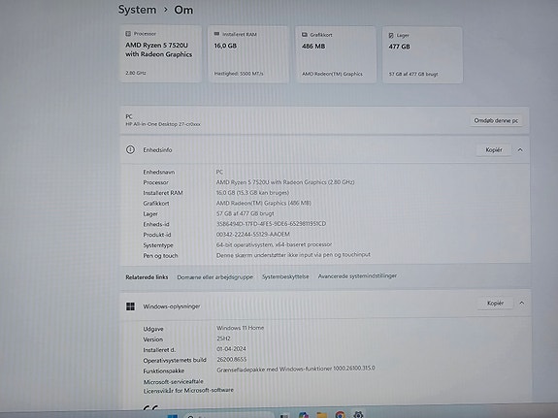Click the Installeret d. value 01-04-2024
The width and height of the screenshot is (558, 418).
pos(231,349)
